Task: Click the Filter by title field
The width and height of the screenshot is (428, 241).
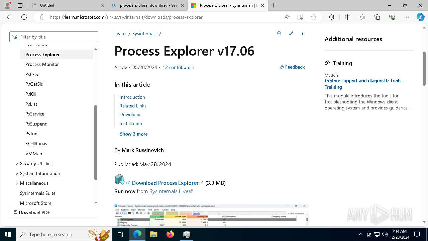Action: point(54,37)
